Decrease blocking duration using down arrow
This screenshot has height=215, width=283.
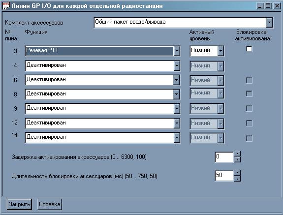coord(238,179)
